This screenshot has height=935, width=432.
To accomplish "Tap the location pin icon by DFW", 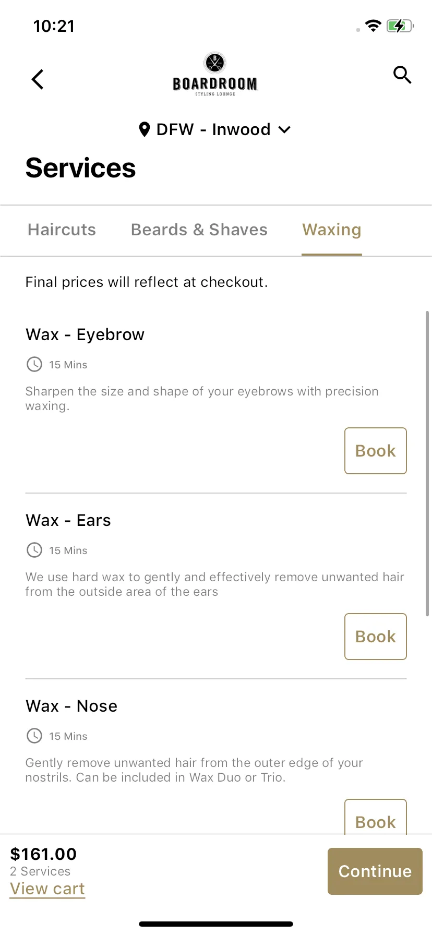I will pyautogui.click(x=145, y=129).
